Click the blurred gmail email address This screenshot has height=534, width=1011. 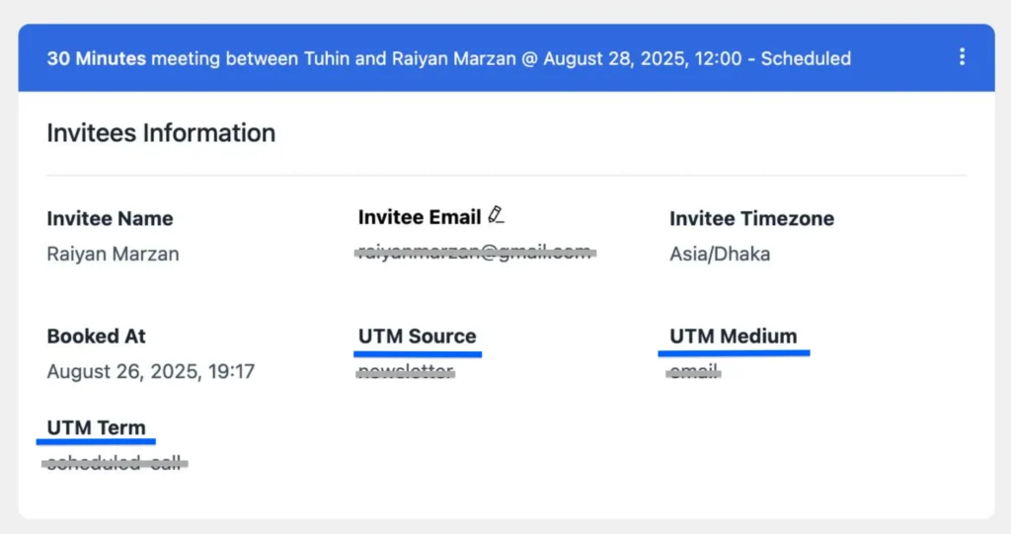475,252
